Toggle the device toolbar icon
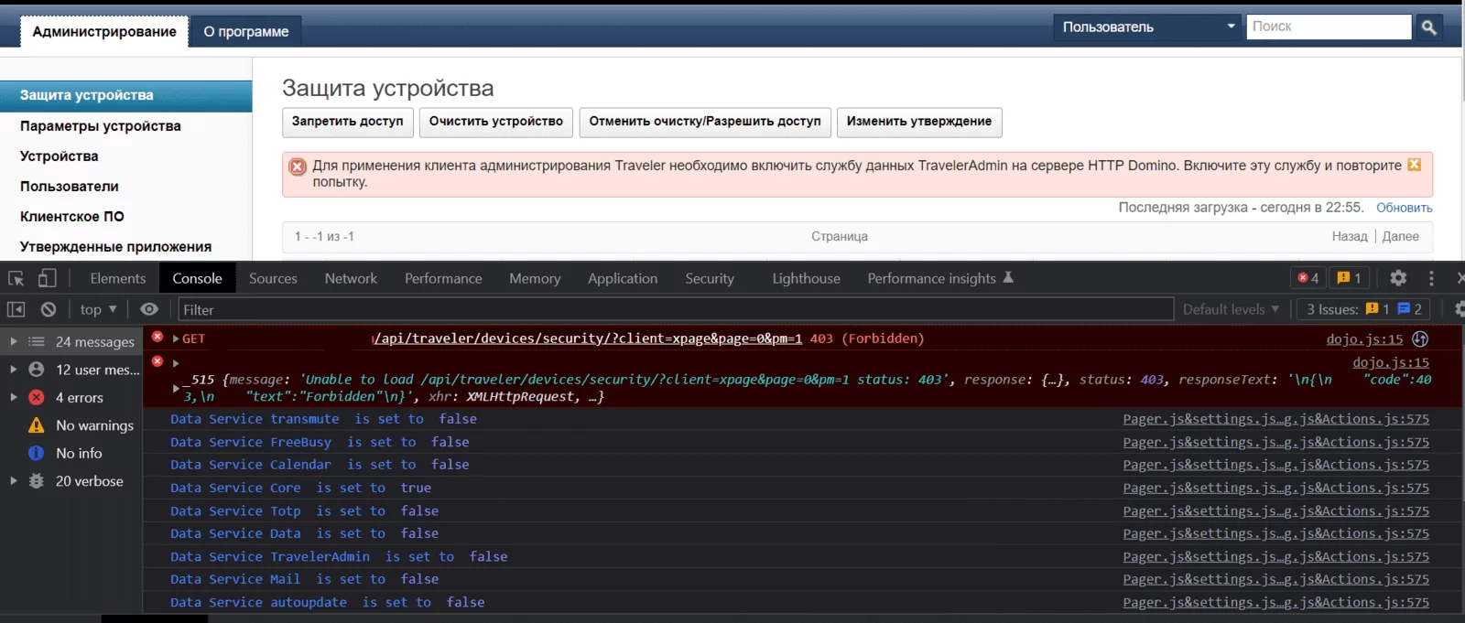 47,278
